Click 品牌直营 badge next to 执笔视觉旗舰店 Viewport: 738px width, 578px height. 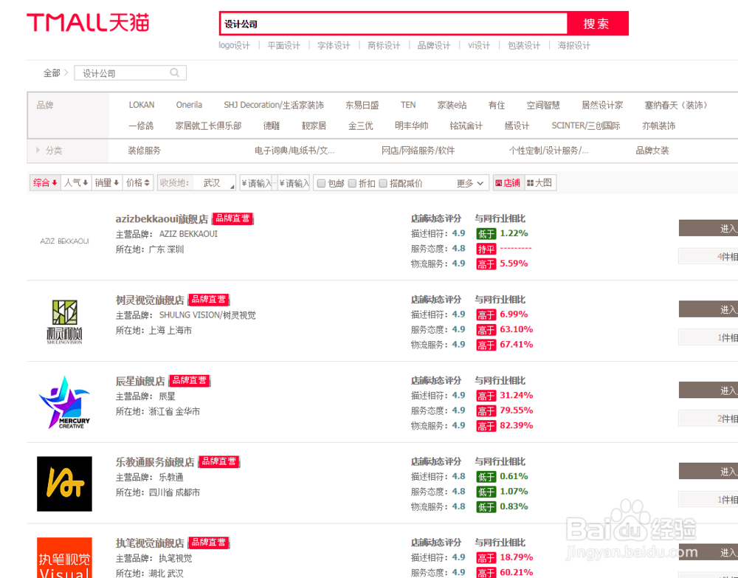tap(209, 543)
